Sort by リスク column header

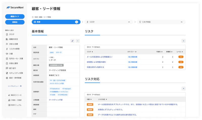pos(90,52)
